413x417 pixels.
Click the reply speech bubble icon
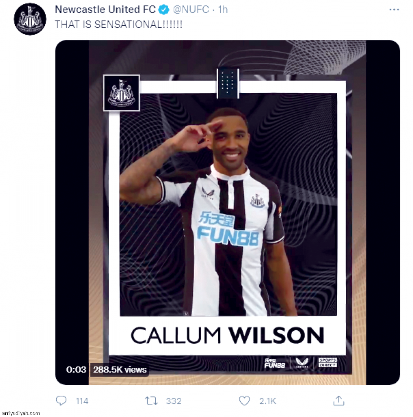pyautogui.click(x=61, y=401)
